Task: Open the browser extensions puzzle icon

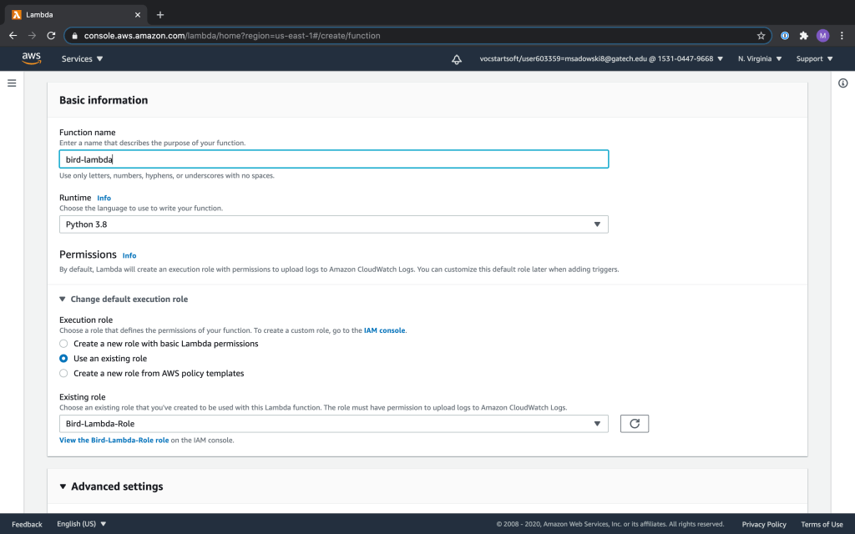Action: [803, 36]
